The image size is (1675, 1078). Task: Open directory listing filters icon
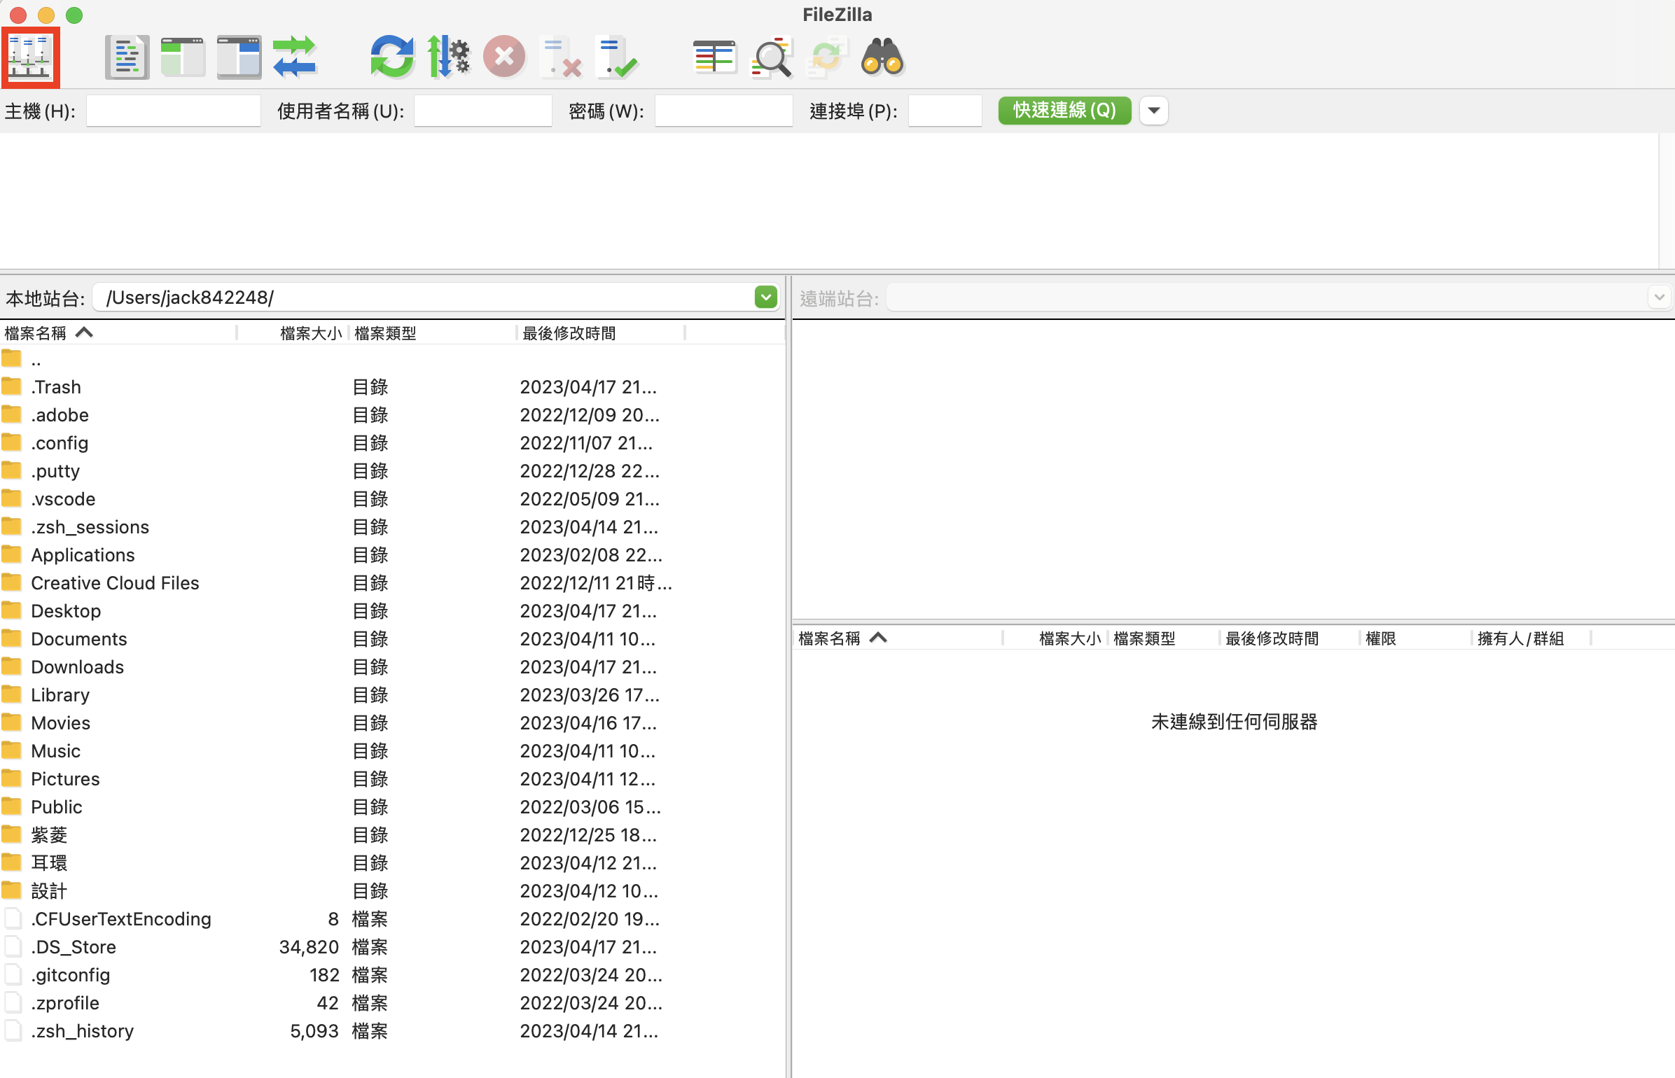point(714,57)
